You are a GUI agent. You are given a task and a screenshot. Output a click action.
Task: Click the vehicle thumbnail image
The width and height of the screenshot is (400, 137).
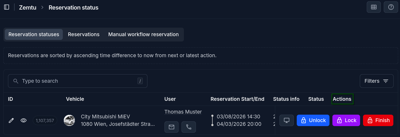(x=69, y=121)
